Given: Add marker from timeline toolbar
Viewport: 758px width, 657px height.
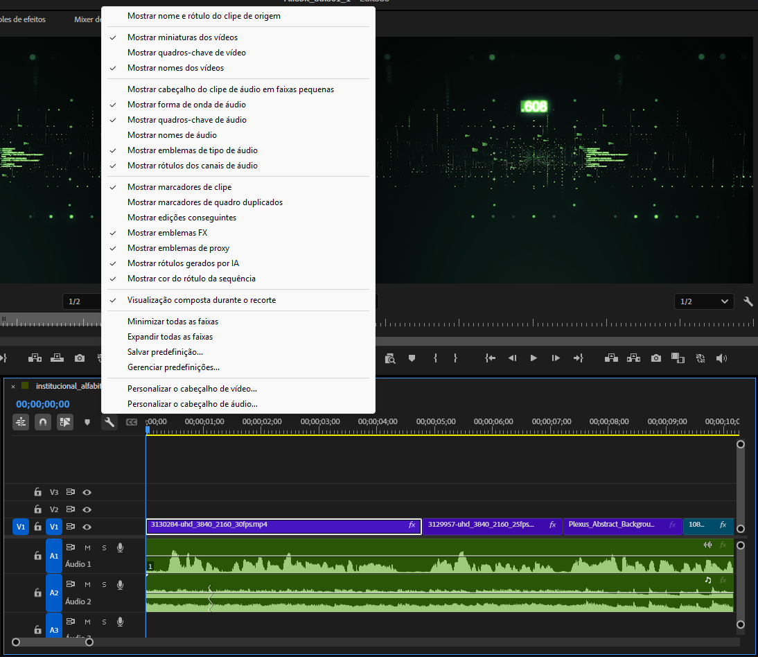Looking at the screenshot, I should (87, 423).
